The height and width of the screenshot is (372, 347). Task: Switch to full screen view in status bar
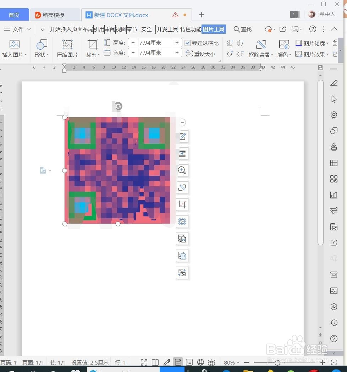pyautogui.click(x=144, y=362)
